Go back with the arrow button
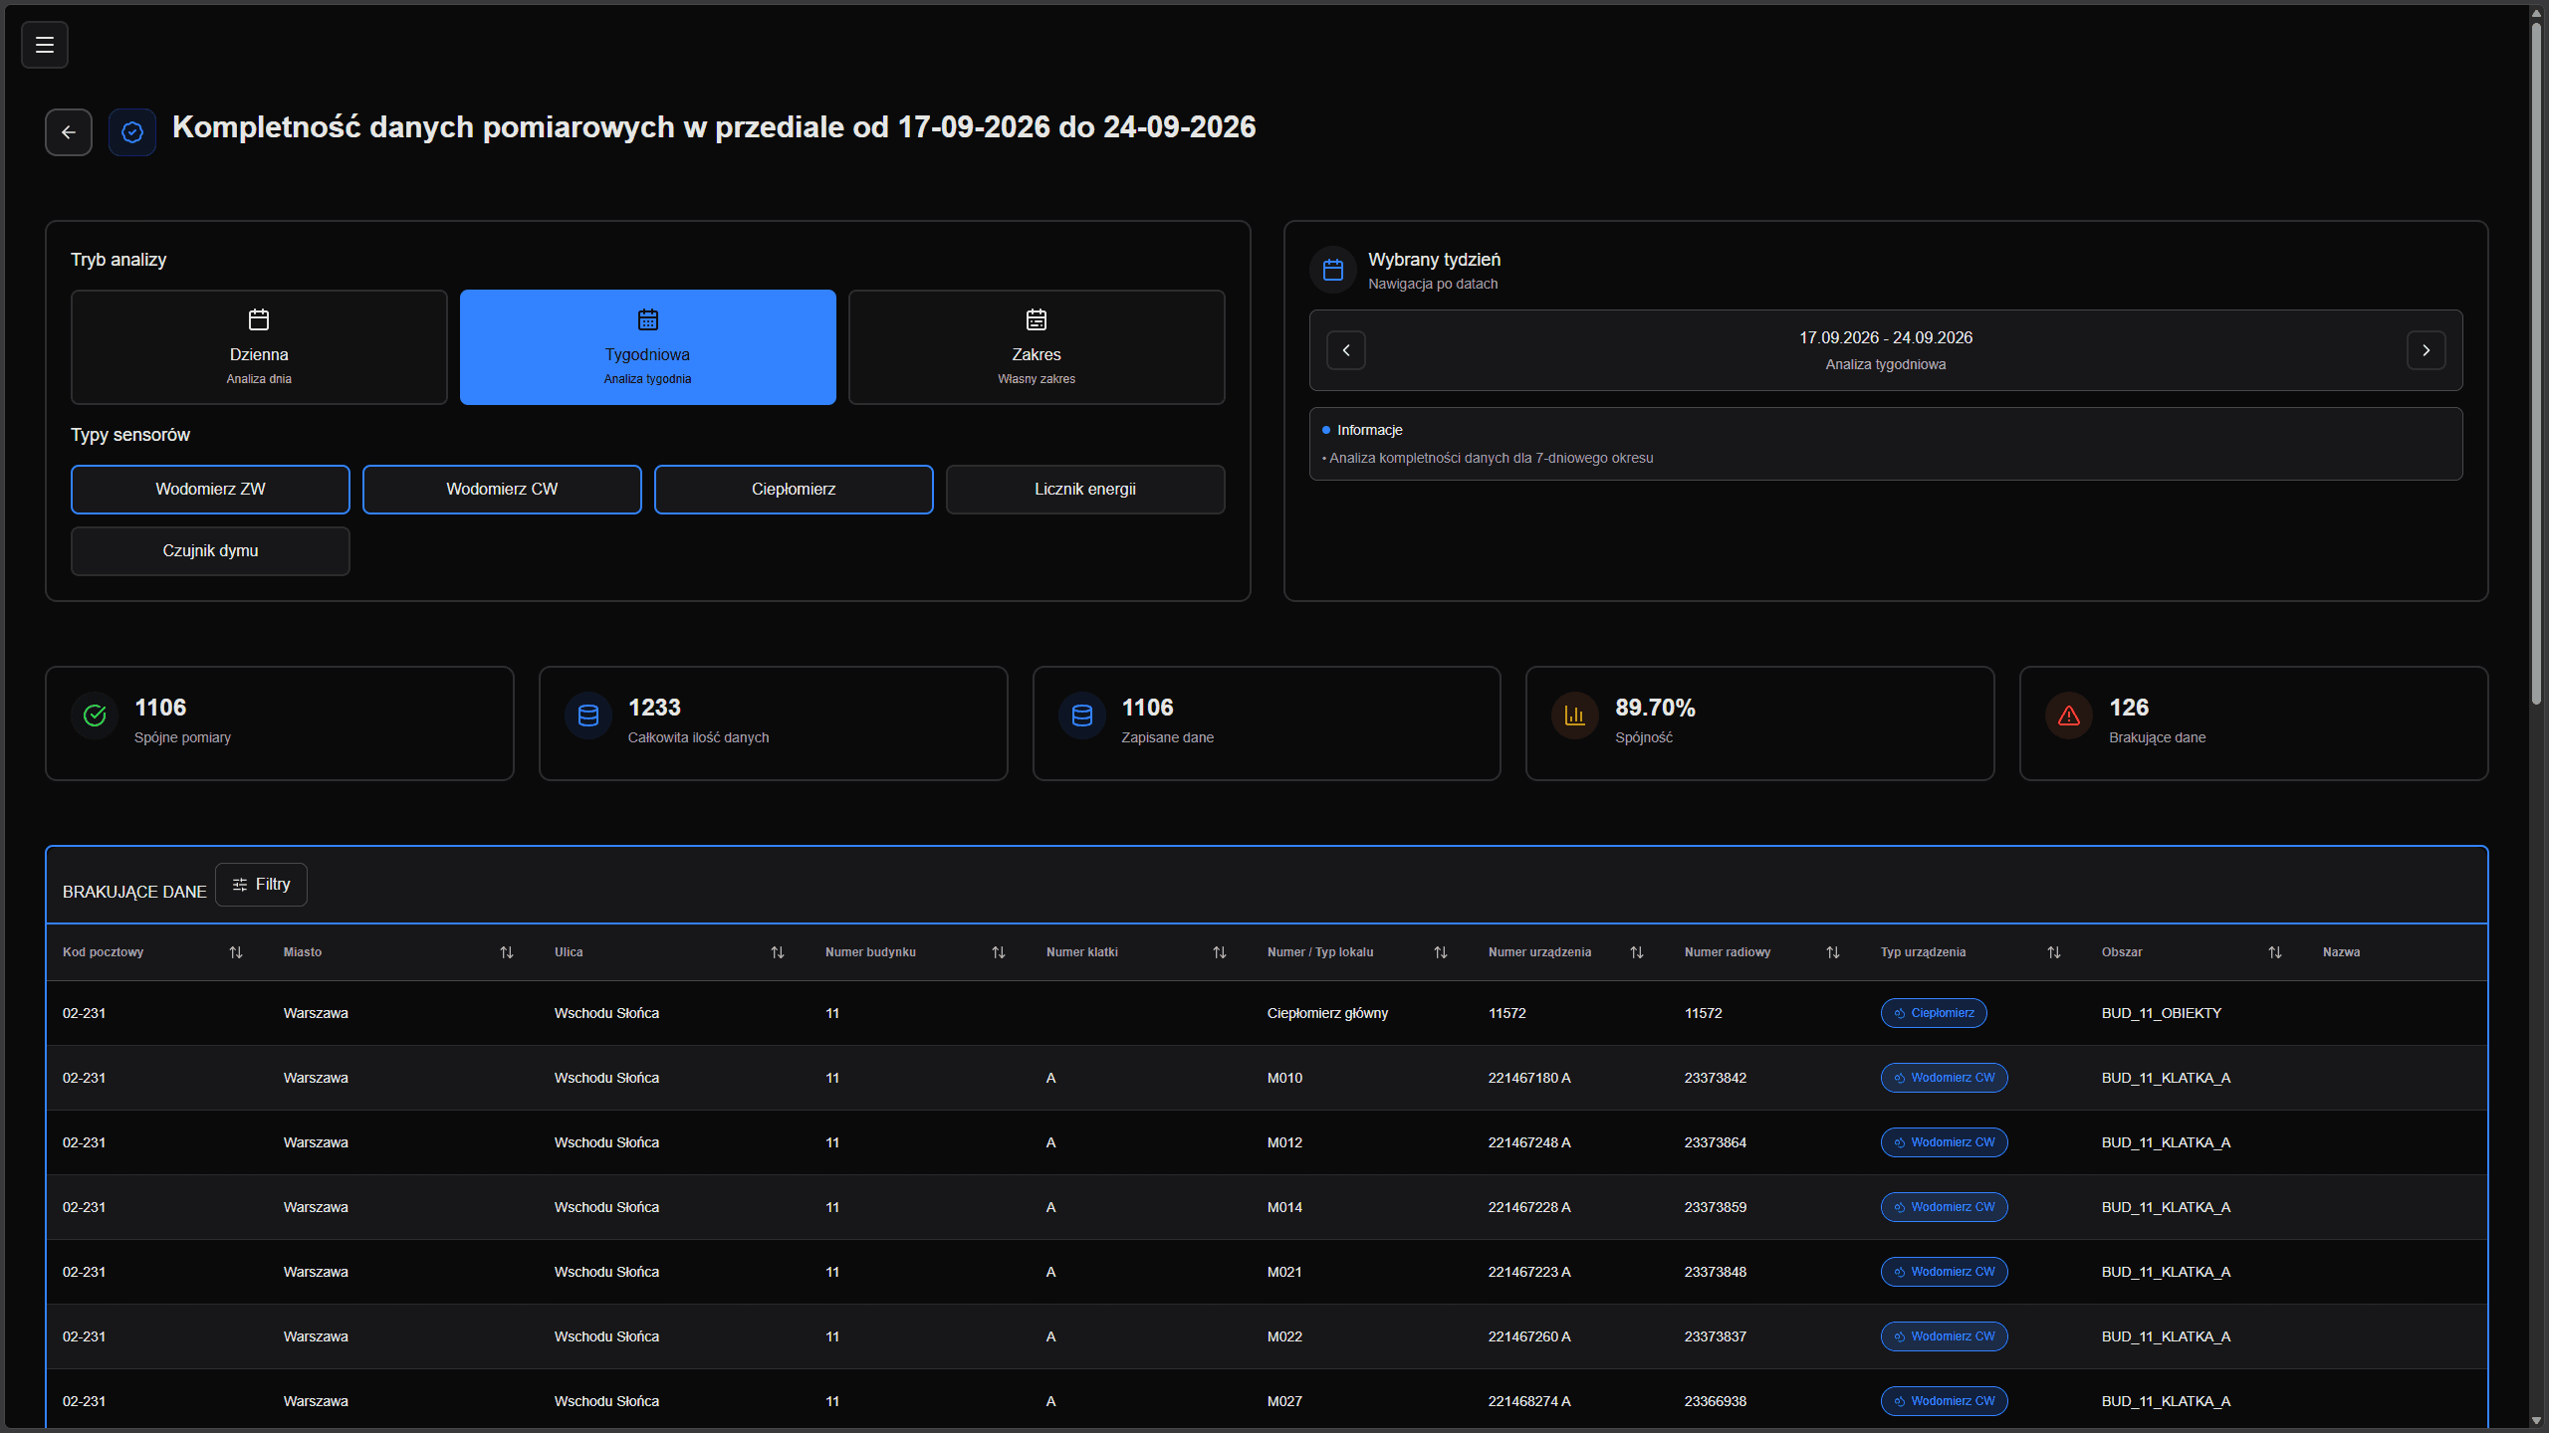The image size is (2549, 1433). click(x=69, y=132)
